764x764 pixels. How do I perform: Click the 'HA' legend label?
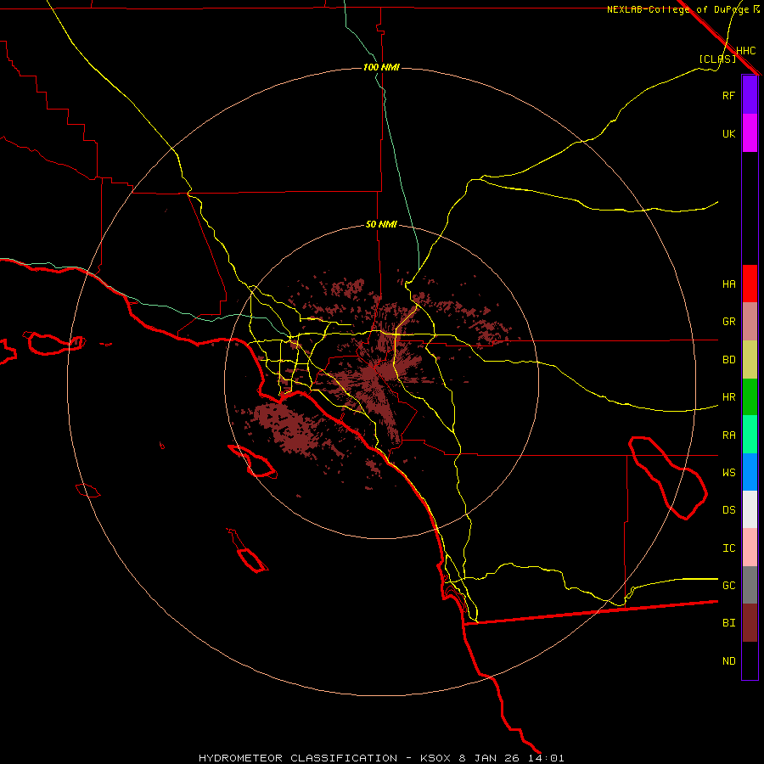[x=728, y=284]
